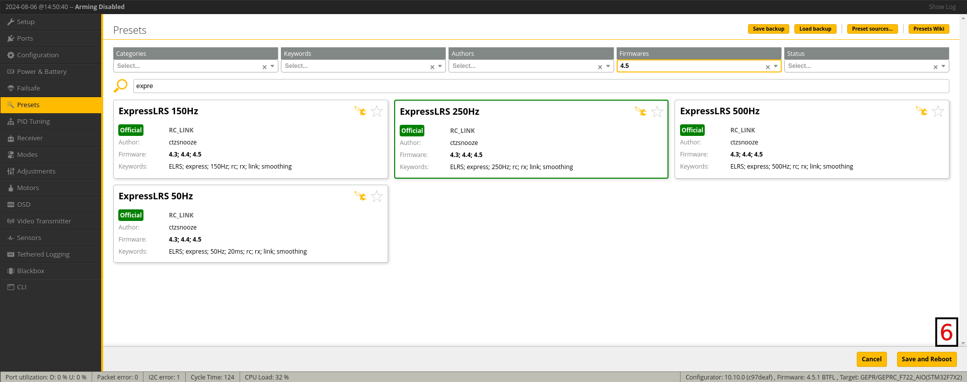
Task: Clear the Keywords filter with its x icon
Action: pyautogui.click(x=432, y=67)
